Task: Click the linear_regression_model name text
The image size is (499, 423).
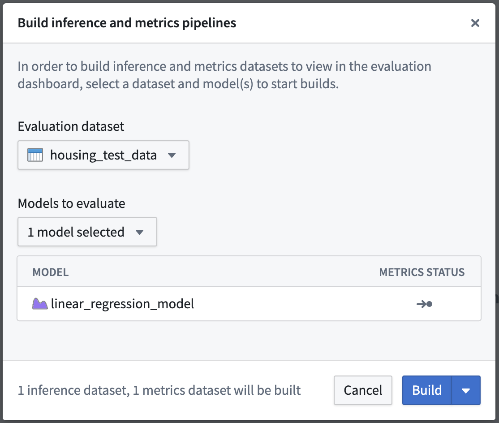Action: pyautogui.click(x=122, y=304)
